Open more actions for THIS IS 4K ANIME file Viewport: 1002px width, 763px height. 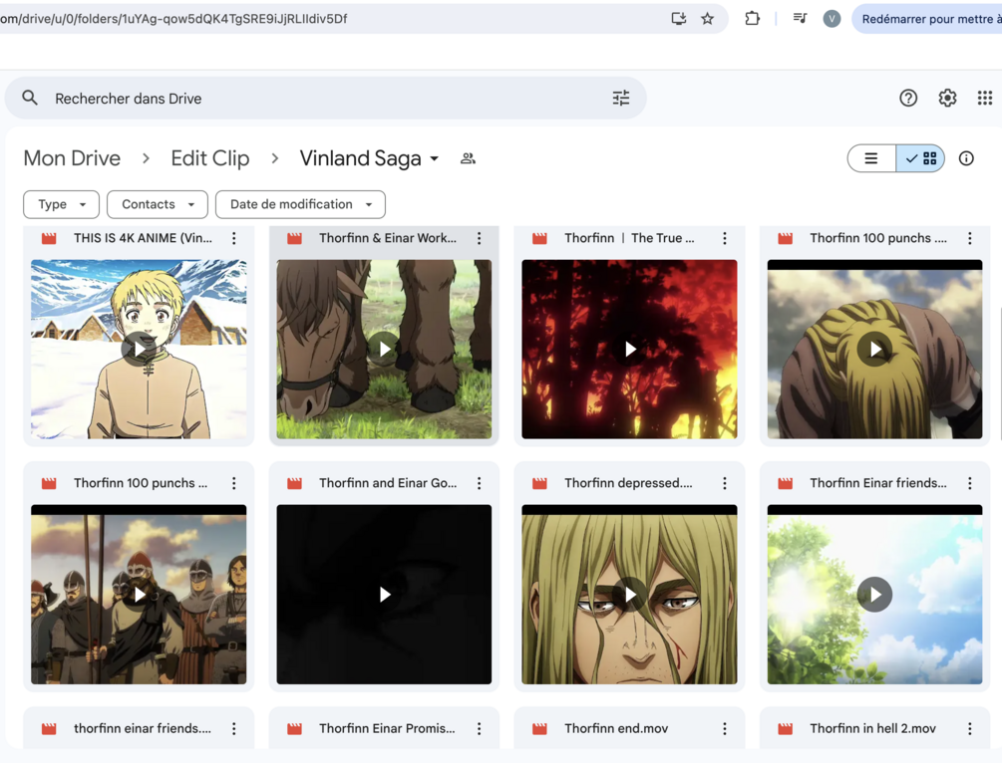pyautogui.click(x=234, y=238)
